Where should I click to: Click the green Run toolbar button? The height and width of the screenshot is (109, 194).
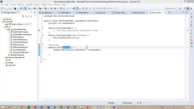35,8
